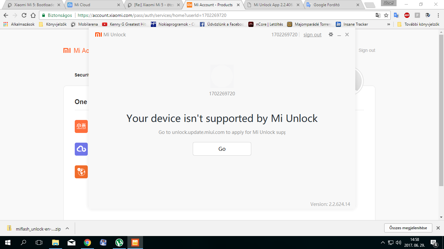Open the Mobilarena bookmark
The image size is (444, 249).
click(x=84, y=24)
